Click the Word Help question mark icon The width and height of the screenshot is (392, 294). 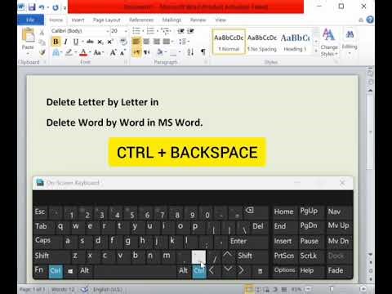pyautogui.click(x=370, y=20)
